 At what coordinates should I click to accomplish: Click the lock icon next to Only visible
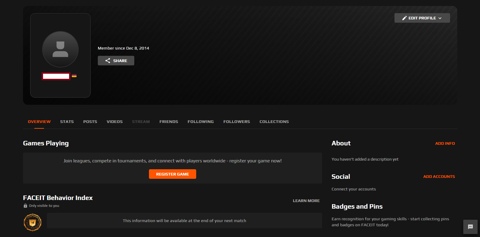click(x=25, y=206)
